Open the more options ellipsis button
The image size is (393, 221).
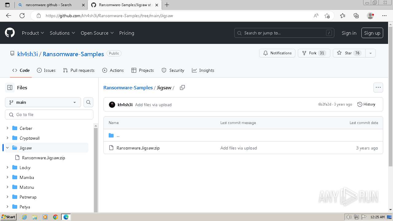click(378, 87)
